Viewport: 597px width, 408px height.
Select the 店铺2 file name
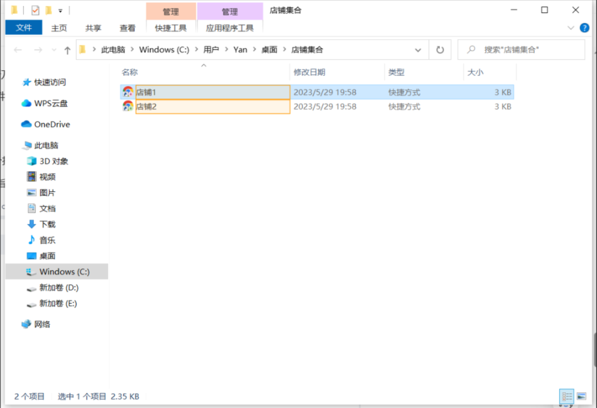146,107
